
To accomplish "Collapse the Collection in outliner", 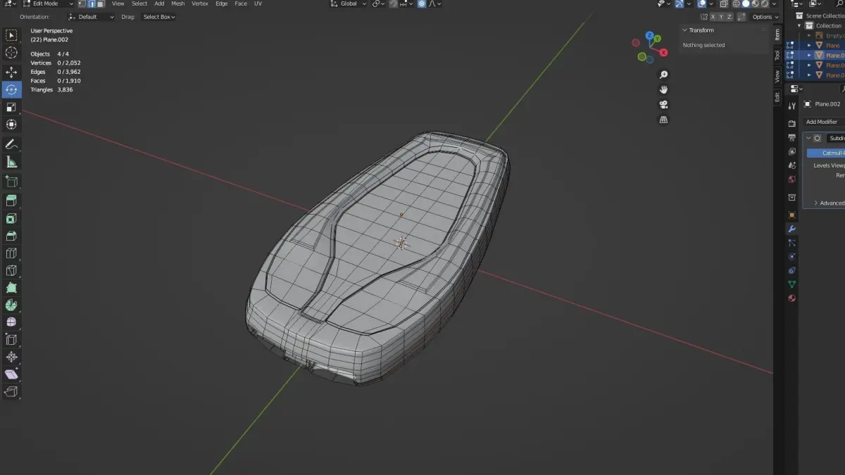I will [800, 25].
